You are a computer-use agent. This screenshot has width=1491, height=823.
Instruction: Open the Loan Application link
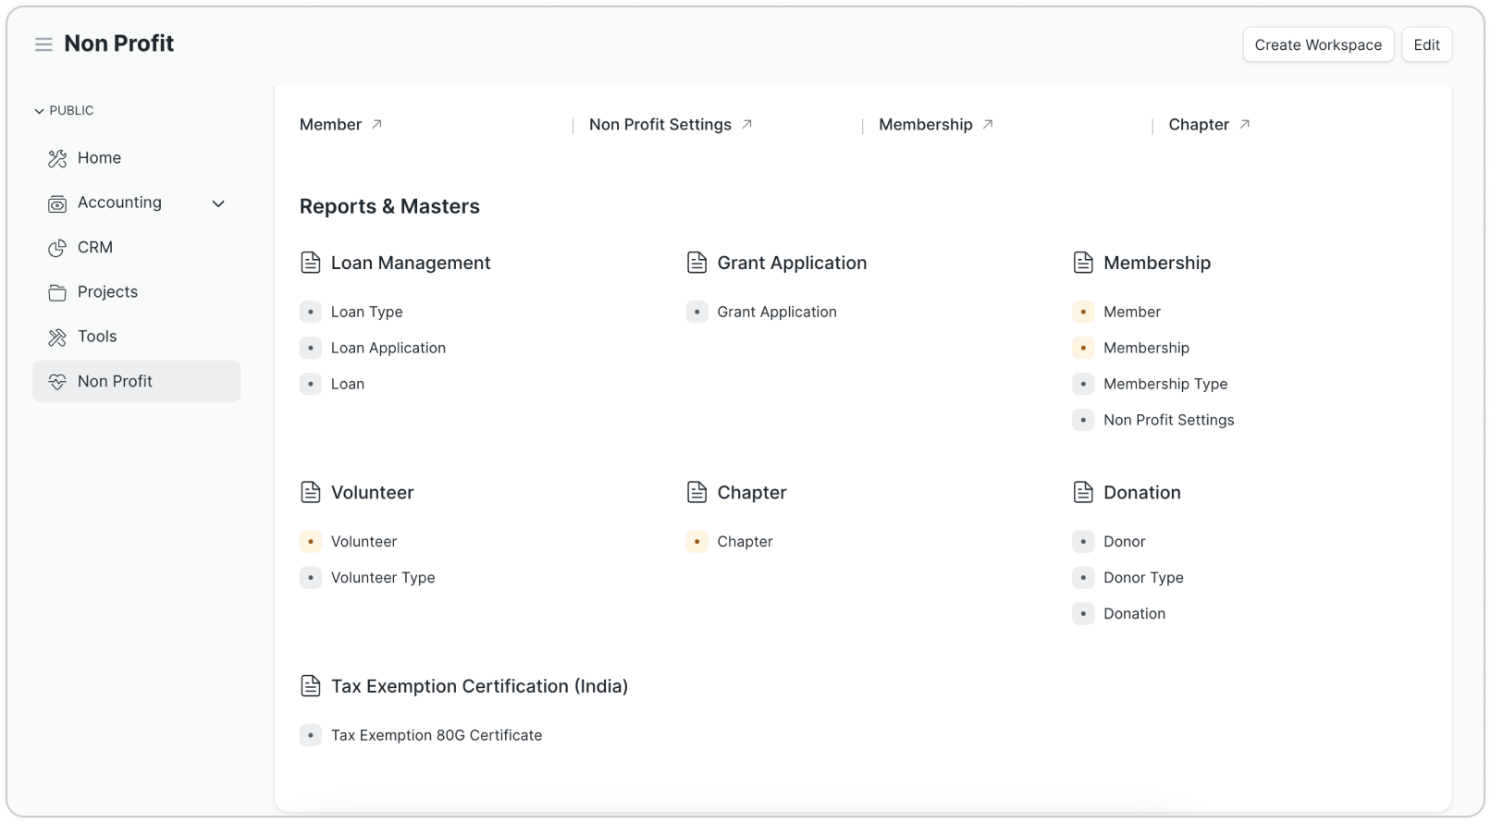pos(388,348)
